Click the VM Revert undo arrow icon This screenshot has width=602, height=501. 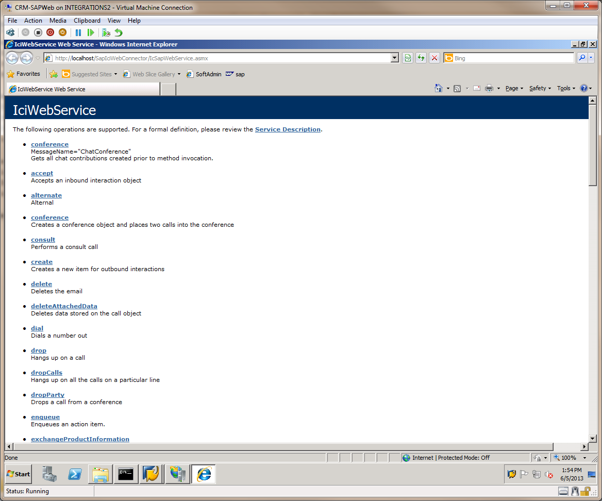point(119,32)
